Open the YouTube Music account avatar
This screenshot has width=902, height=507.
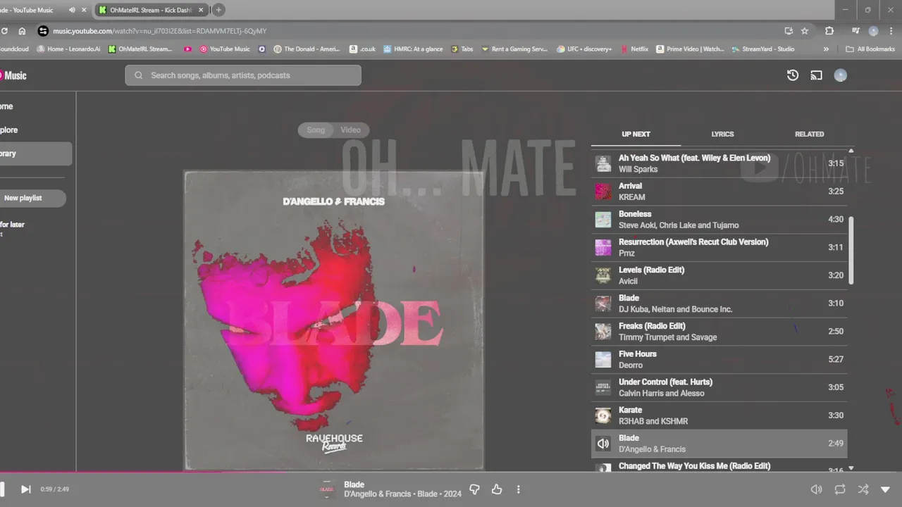[x=840, y=75]
